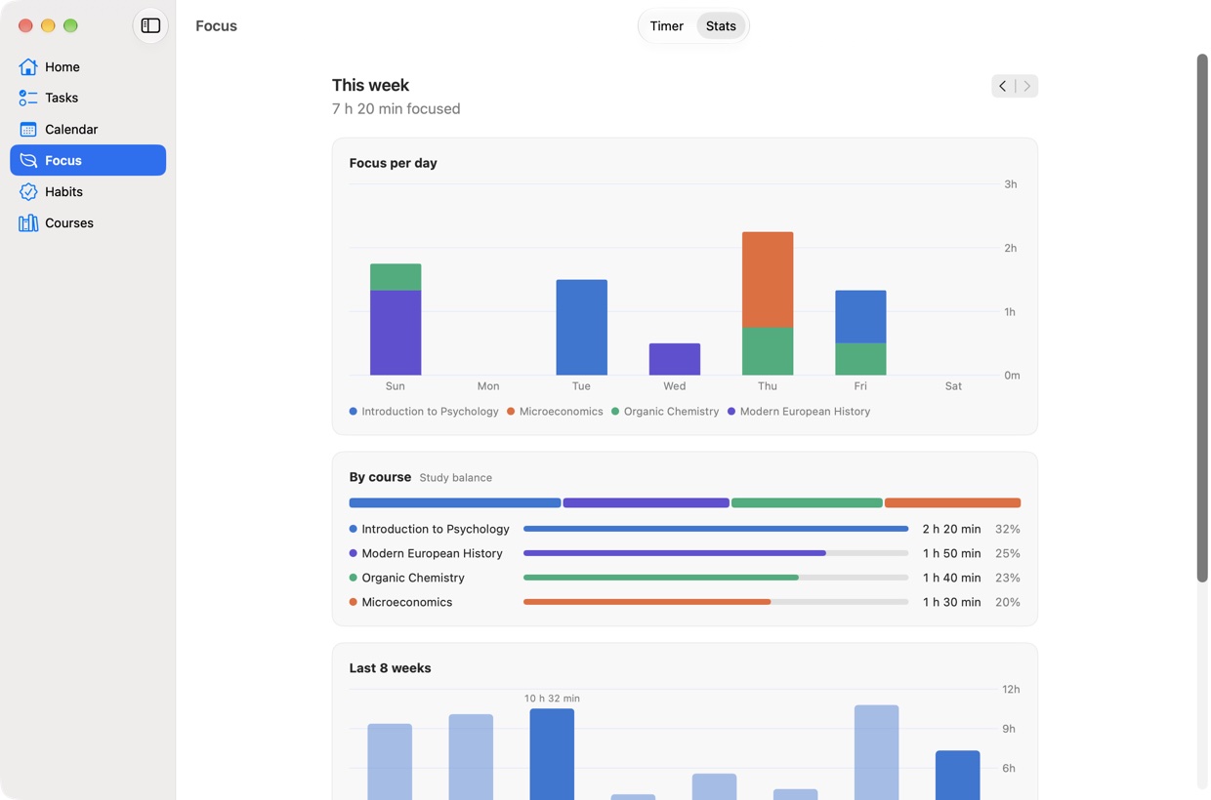Click the Wednesday bar in Focus per day
Image resolution: width=1211 pixels, height=800 pixels.
[x=675, y=359]
